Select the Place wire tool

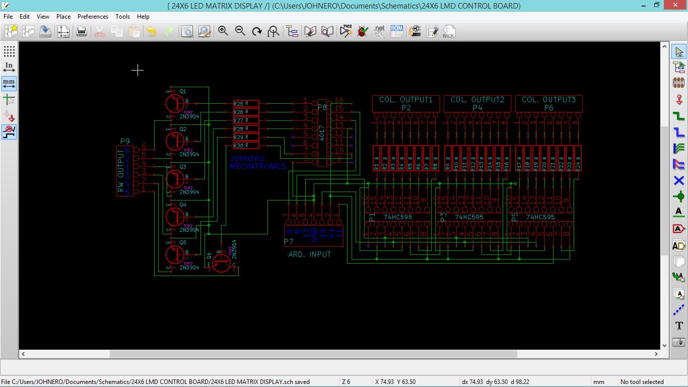pyautogui.click(x=679, y=115)
